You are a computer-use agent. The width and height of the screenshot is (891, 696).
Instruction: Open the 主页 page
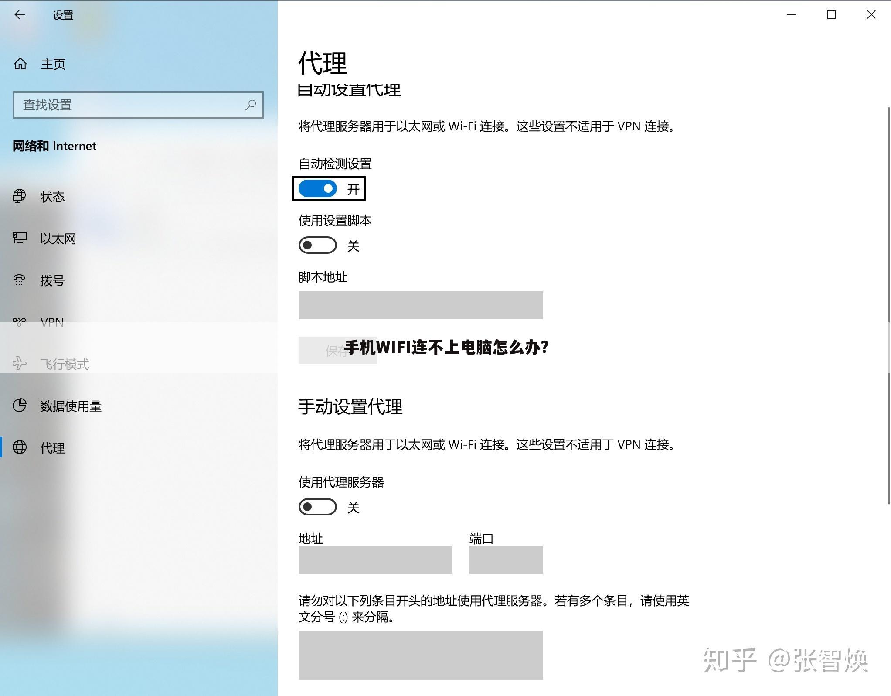(x=52, y=64)
